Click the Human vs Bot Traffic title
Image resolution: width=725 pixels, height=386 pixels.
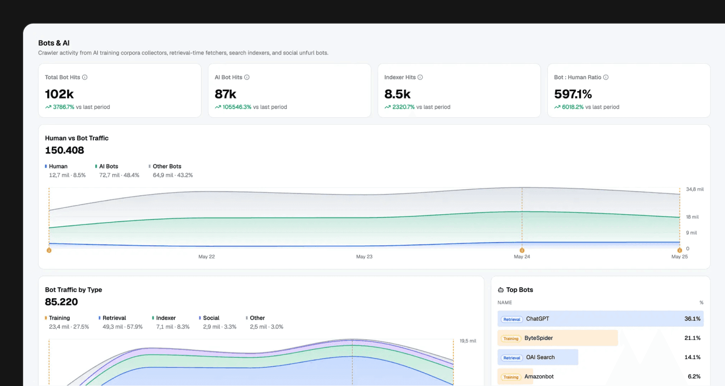click(77, 138)
